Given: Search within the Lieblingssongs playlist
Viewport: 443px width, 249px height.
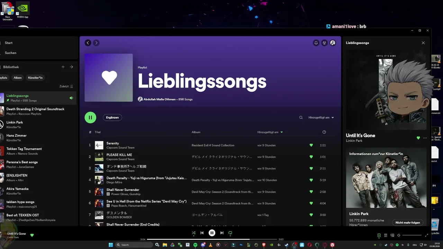Looking at the screenshot, I should point(301,118).
